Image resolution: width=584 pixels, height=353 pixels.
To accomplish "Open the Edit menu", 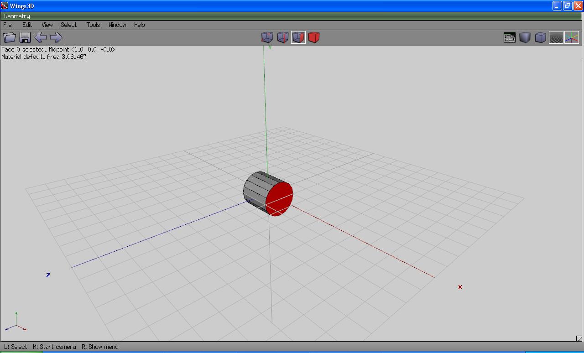I will [27, 25].
